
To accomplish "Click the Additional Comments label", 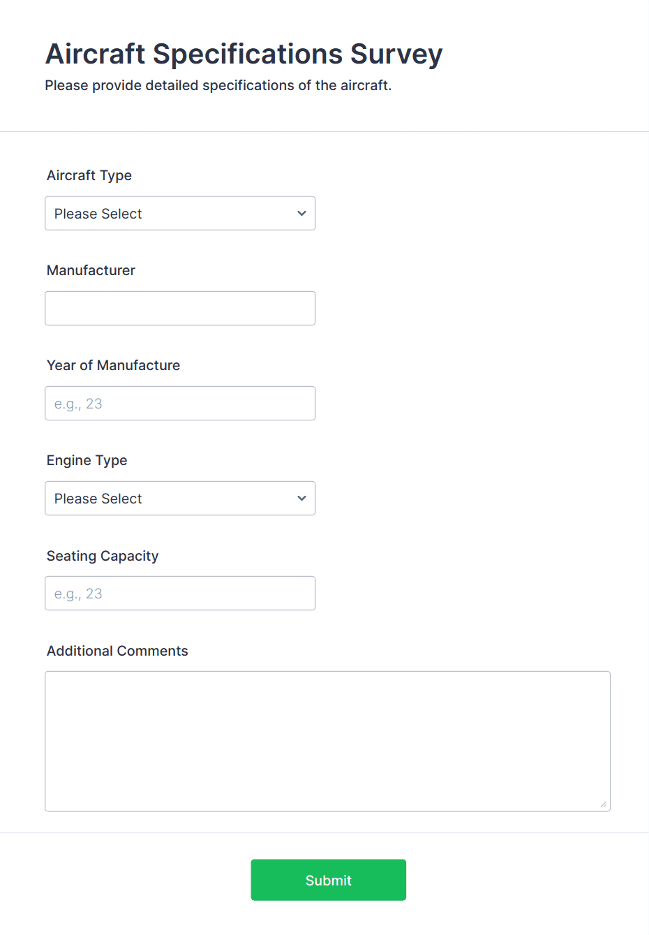I will click(x=117, y=651).
